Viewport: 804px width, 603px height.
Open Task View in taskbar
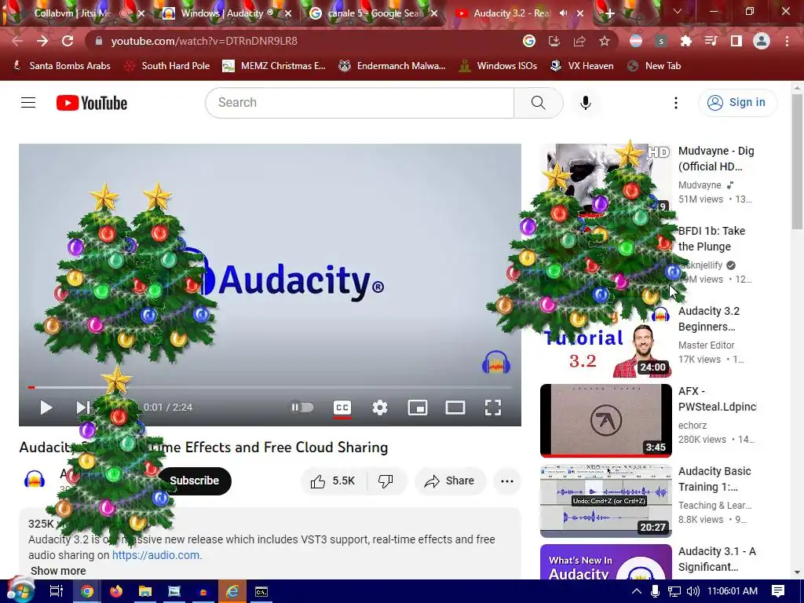pyautogui.click(x=57, y=591)
